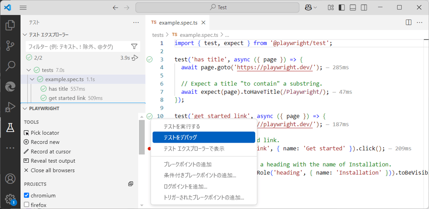Open the Run and Debug view
The height and width of the screenshot is (209, 429).
coord(10,107)
